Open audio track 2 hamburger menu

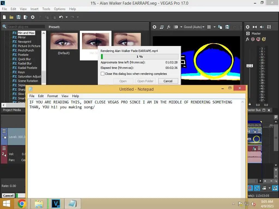4,148
